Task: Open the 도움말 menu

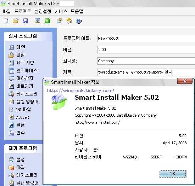Action: click(x=77, y=11)
